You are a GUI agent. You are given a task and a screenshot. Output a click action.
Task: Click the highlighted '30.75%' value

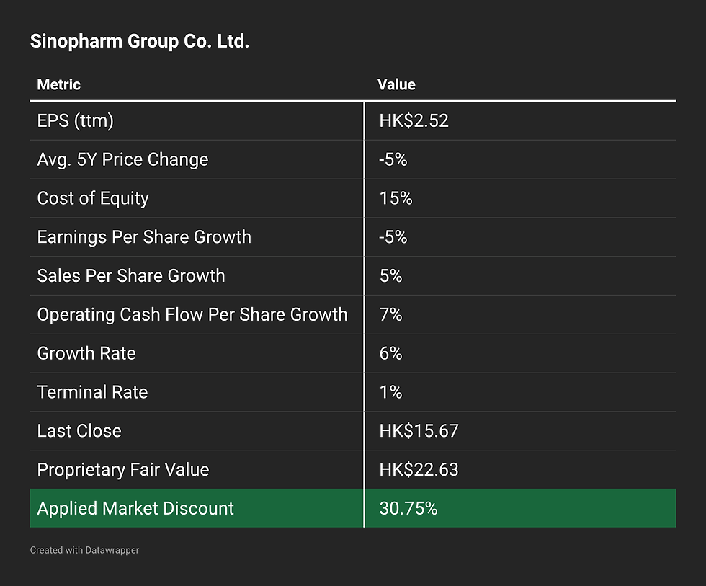[408, 508]
